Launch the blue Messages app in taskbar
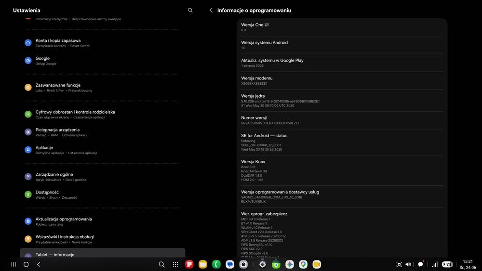This screenshot has width=482, height=271. 230,264
